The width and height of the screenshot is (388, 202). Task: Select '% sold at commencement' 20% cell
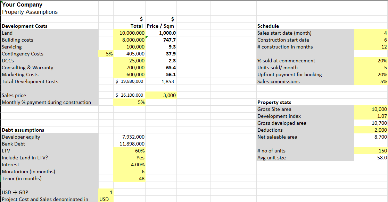pyautogui.click(x=371, y=61)
